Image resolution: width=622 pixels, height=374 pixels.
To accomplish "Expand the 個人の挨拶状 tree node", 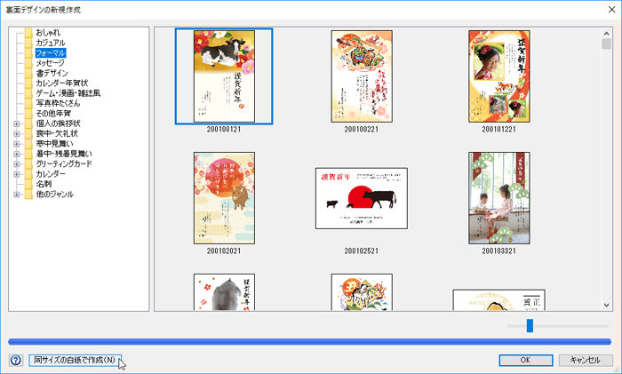I will 16,123.
